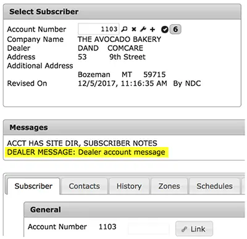Screen dimensions: 247x239
Task: Click the black circled checkmark icon
Action: coord(165,30)
